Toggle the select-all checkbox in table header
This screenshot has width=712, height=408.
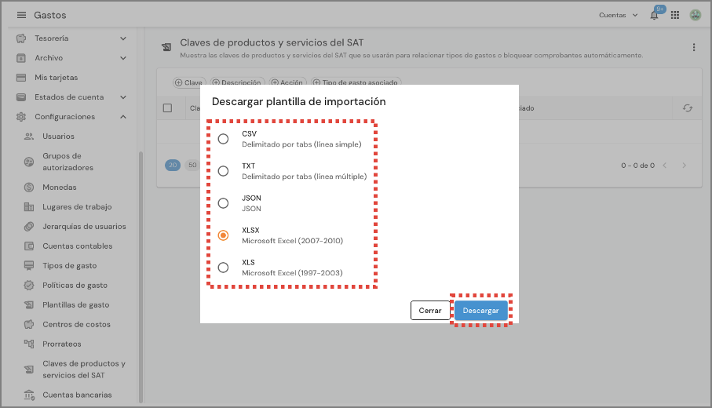(167, 108)
